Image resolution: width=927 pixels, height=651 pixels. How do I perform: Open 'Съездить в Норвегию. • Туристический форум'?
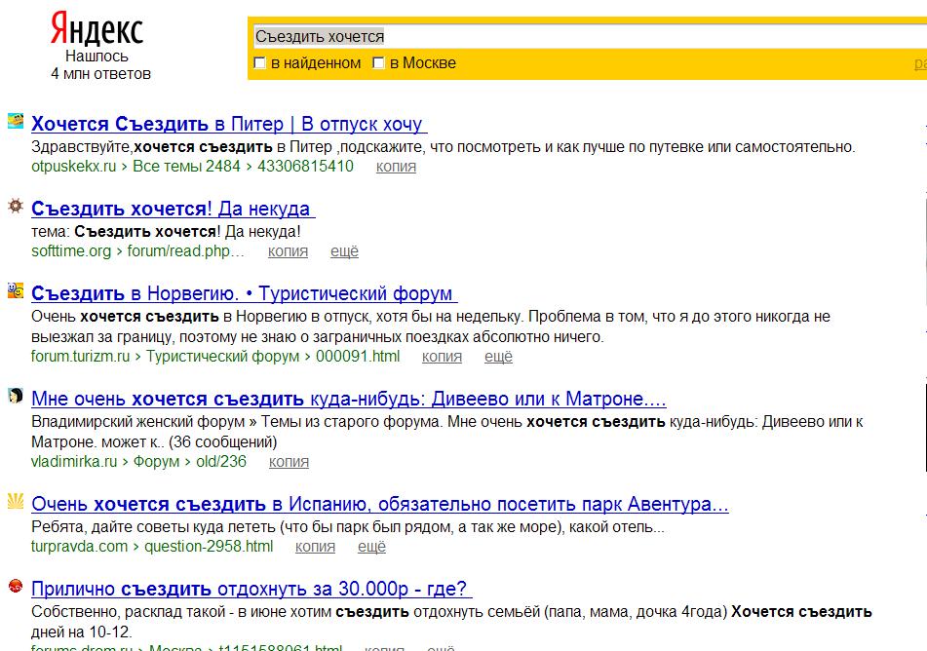coord(244,293)
